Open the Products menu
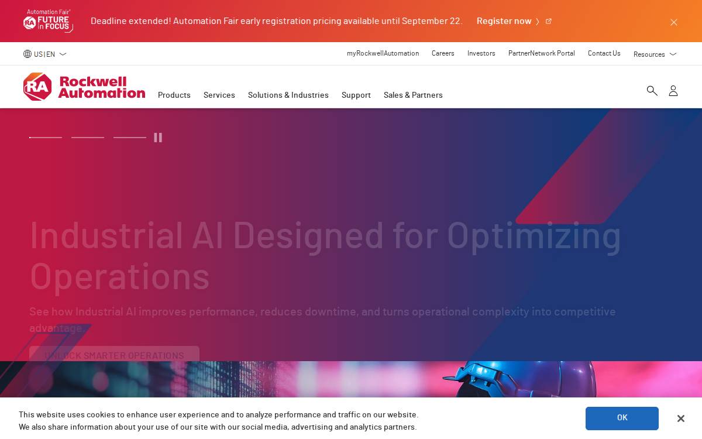Image resolution: width=702 pixels, height=439 pixels. click(x=174, y=95)
